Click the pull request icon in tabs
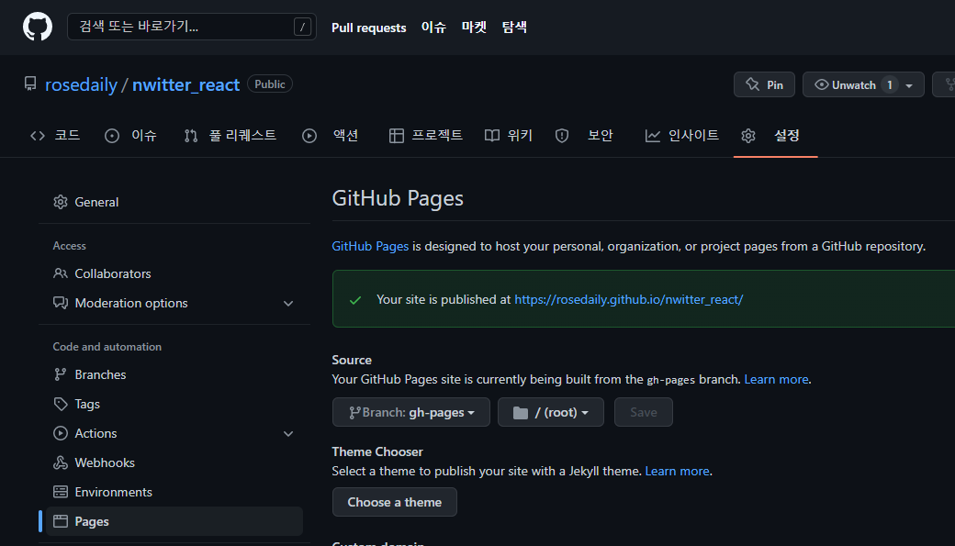955x546 pixels. click(191, 136)
